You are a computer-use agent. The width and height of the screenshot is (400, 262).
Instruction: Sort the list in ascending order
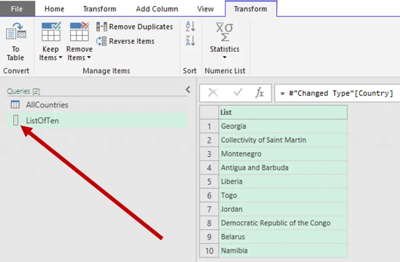point(190,26)
